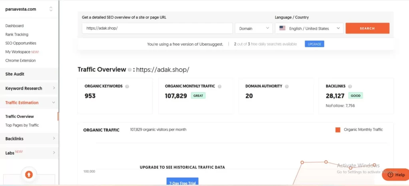Click the NoFollow: 7,756 text
This screenshot has width=409, height=186.
pos(340,106)
